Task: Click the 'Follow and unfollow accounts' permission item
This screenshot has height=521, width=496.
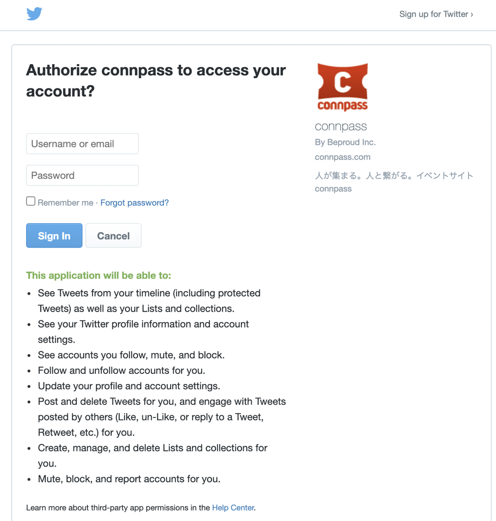Action: pos(122,370)
